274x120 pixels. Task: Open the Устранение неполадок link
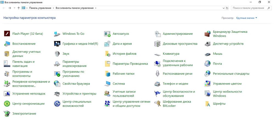[29, 94]
